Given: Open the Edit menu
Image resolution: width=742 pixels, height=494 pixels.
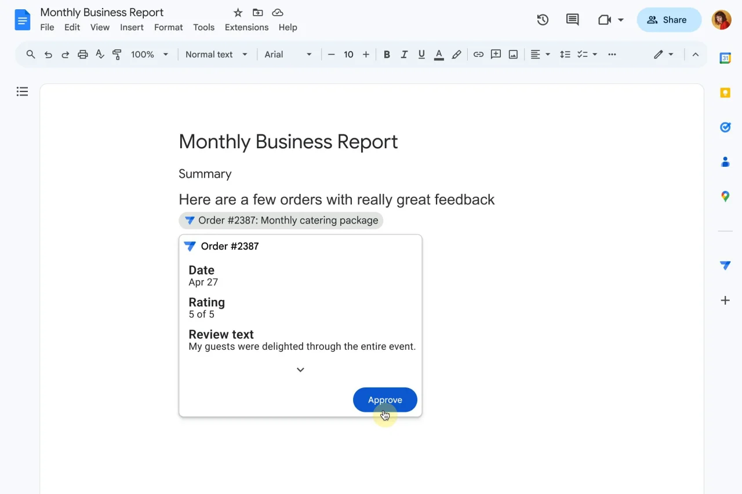Looking at the screenshot, I should click(x=72, y=27).
